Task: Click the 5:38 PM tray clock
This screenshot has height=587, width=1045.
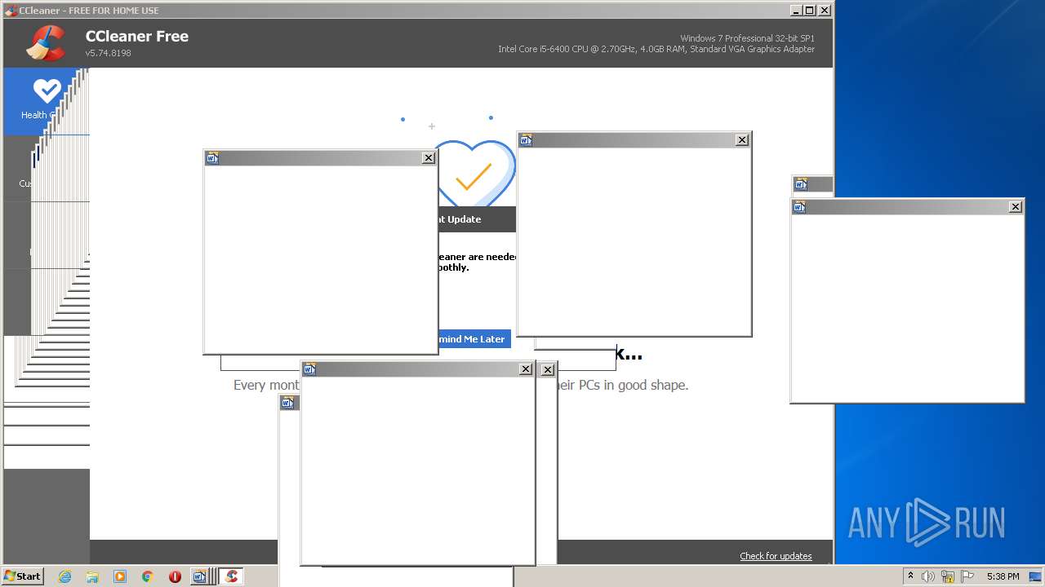Action: [x=1003, y=576]
